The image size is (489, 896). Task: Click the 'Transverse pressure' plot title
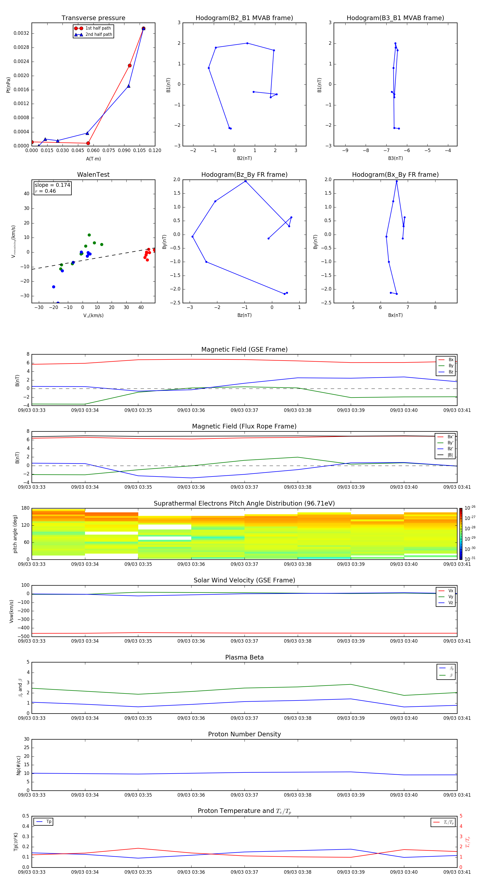[x=93, y=18]
